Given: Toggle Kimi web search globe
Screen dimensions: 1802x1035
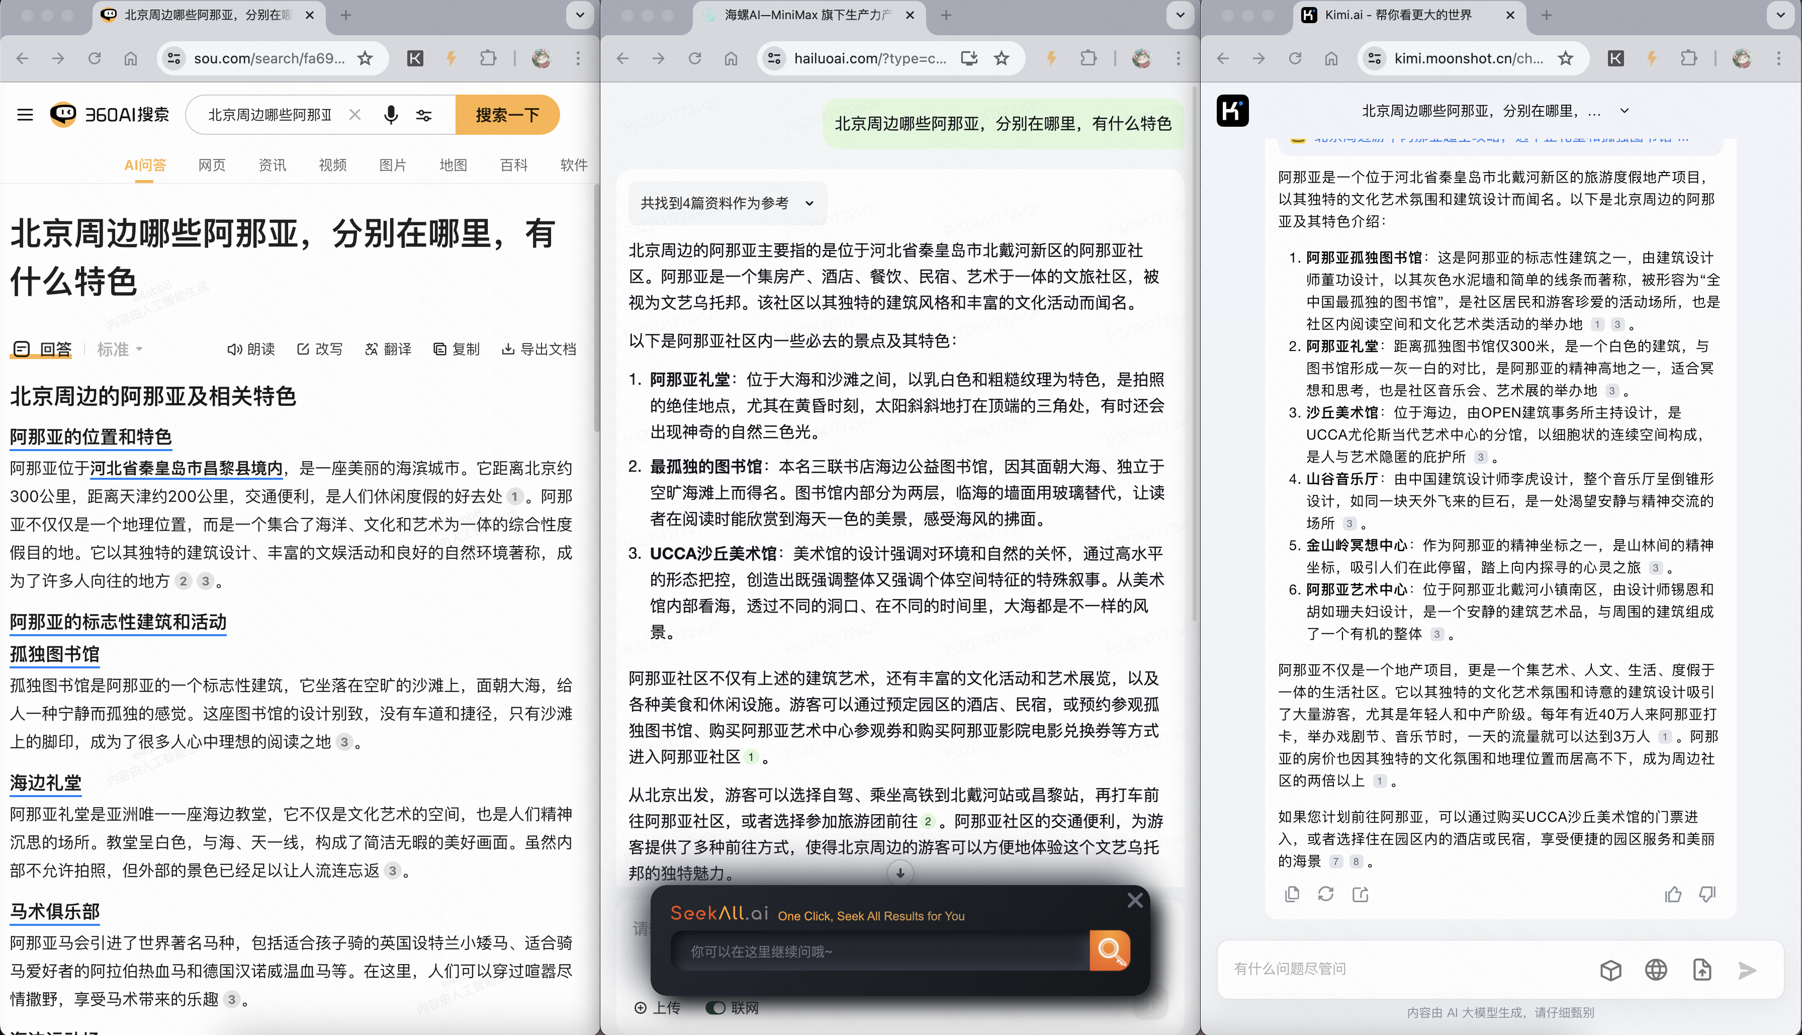Looking at the screenshot, I should click(x=1656, y=970).
